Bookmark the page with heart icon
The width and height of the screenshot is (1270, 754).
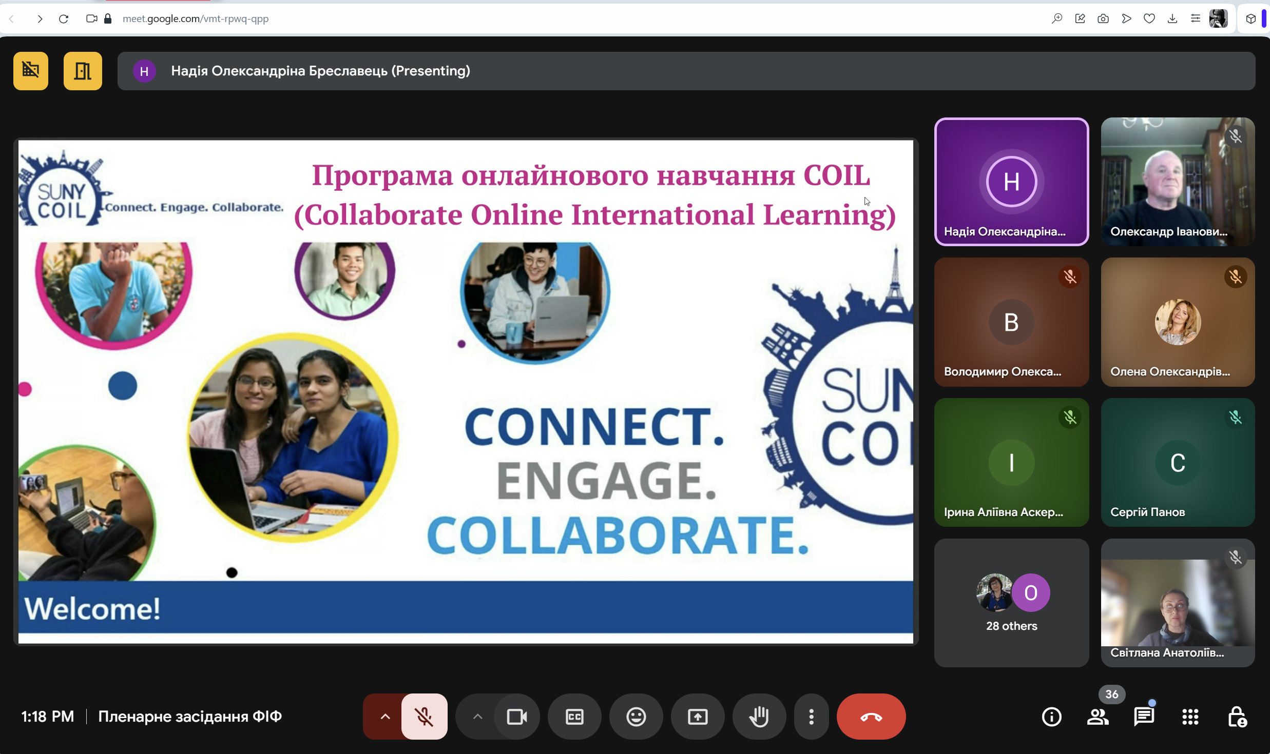point(1149,19)
